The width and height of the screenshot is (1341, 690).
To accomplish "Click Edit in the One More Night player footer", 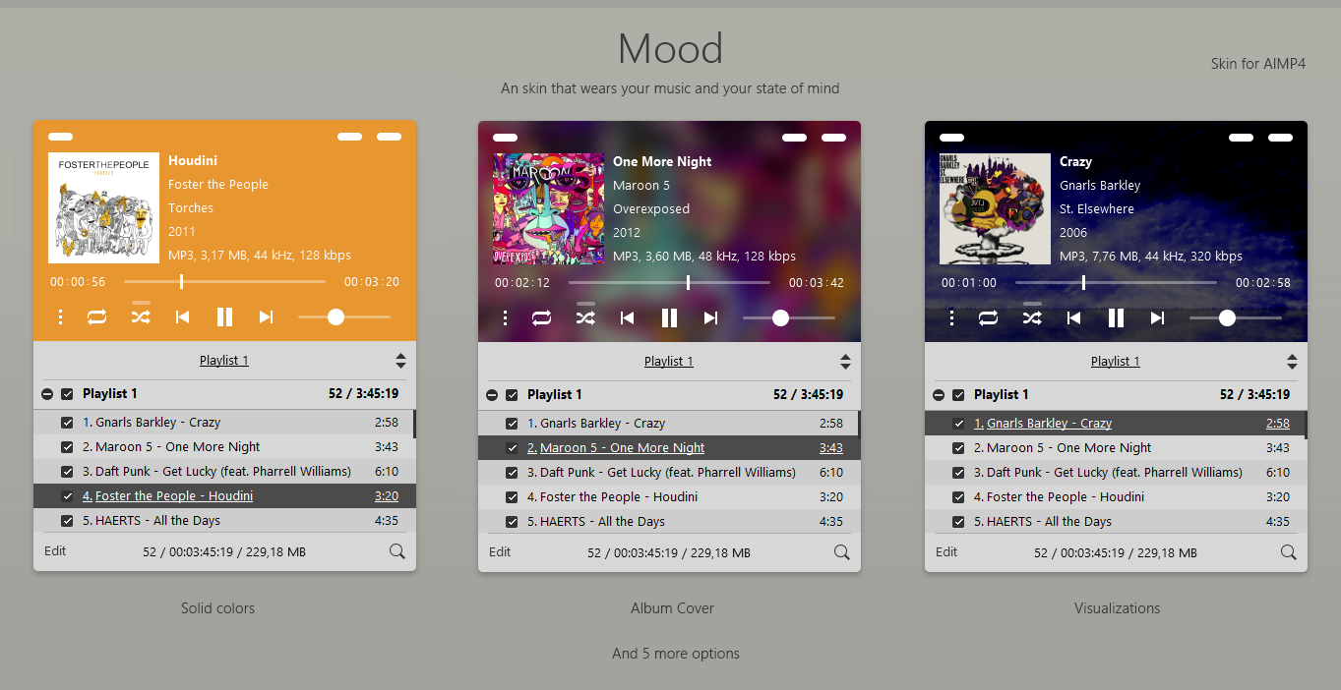I will 500,552.
